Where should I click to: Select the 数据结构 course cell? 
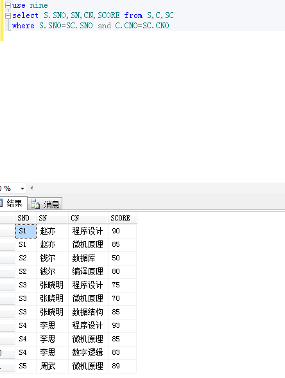[88, 312]
